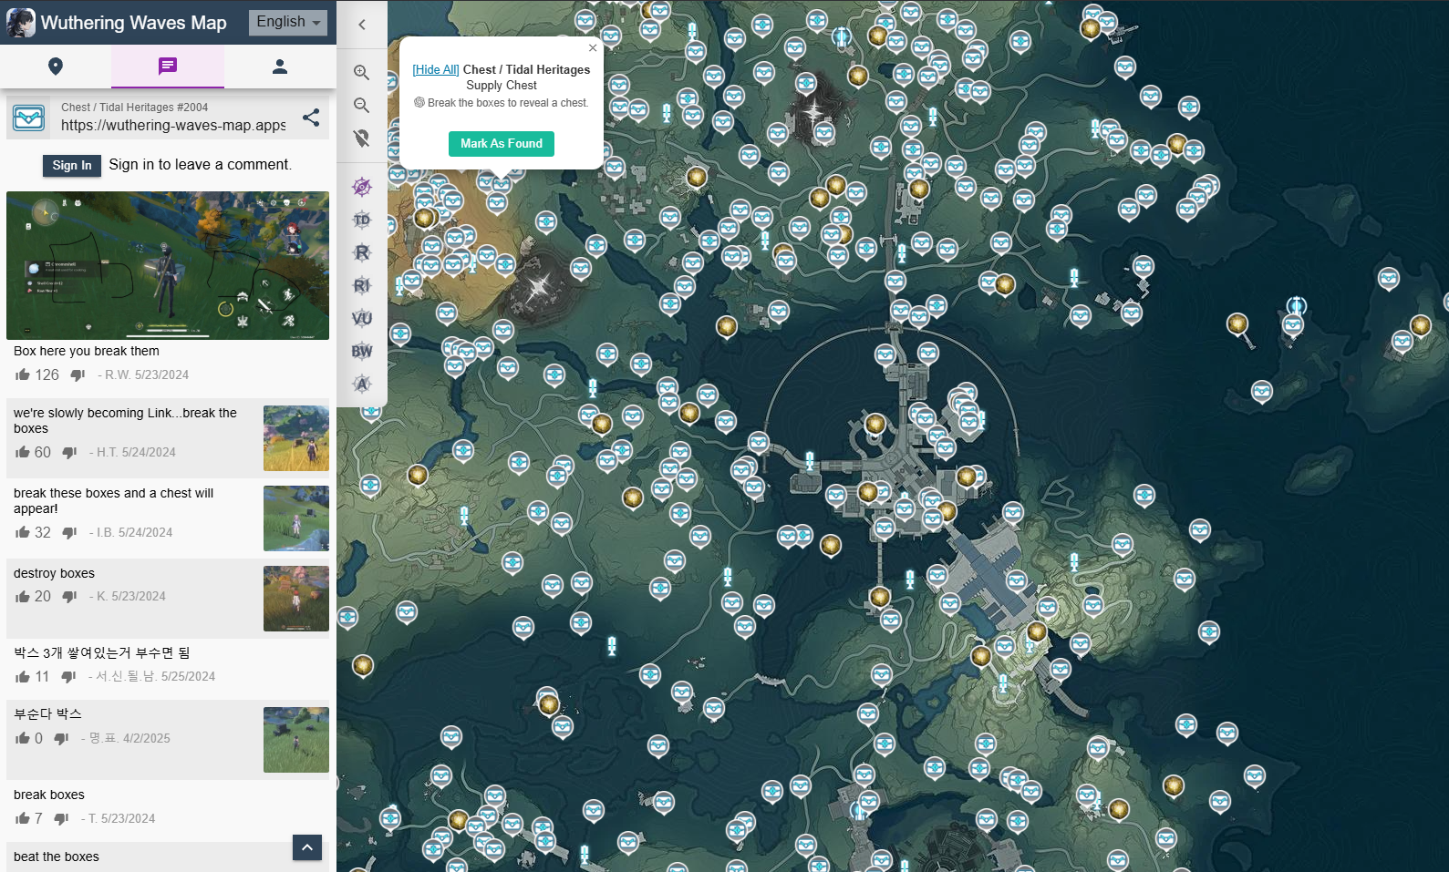1449x872 pixels.
Task: Open thumbnail for 'slowly becoming Link' comment
Action: (x=296, y=438)
